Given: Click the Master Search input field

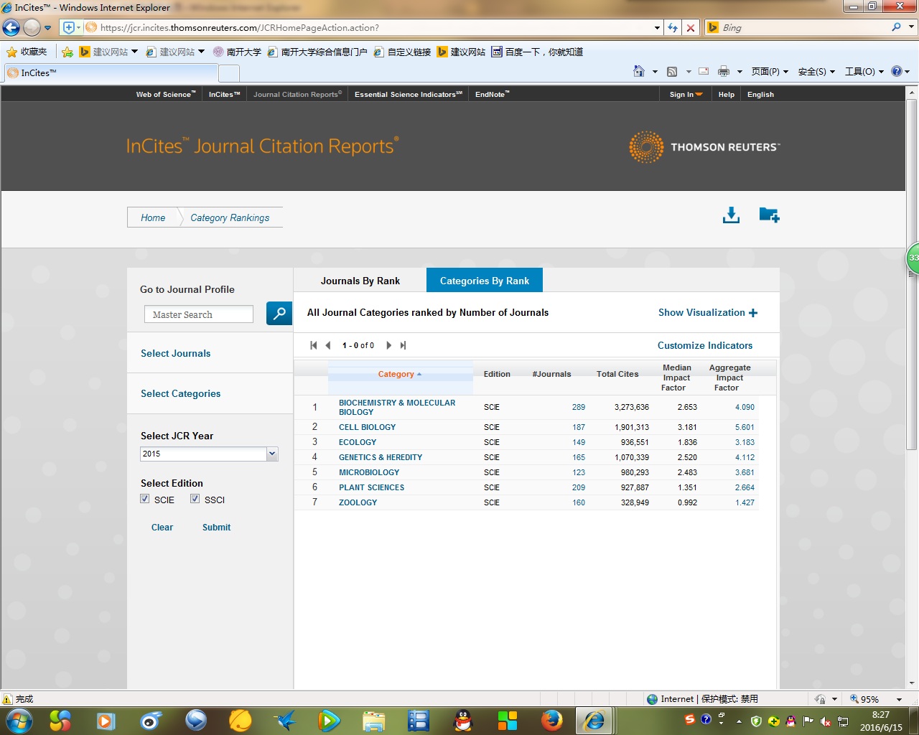Looking at the screenshot, I should pyautogui.click(x=199, y=314).
